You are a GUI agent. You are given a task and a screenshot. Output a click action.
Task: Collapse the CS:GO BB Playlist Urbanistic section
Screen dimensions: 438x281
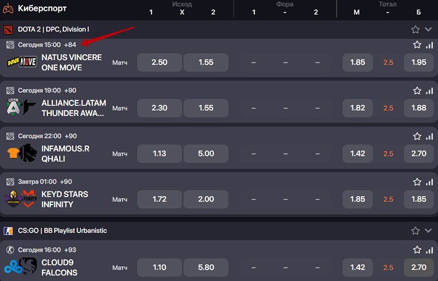(429, 231)
